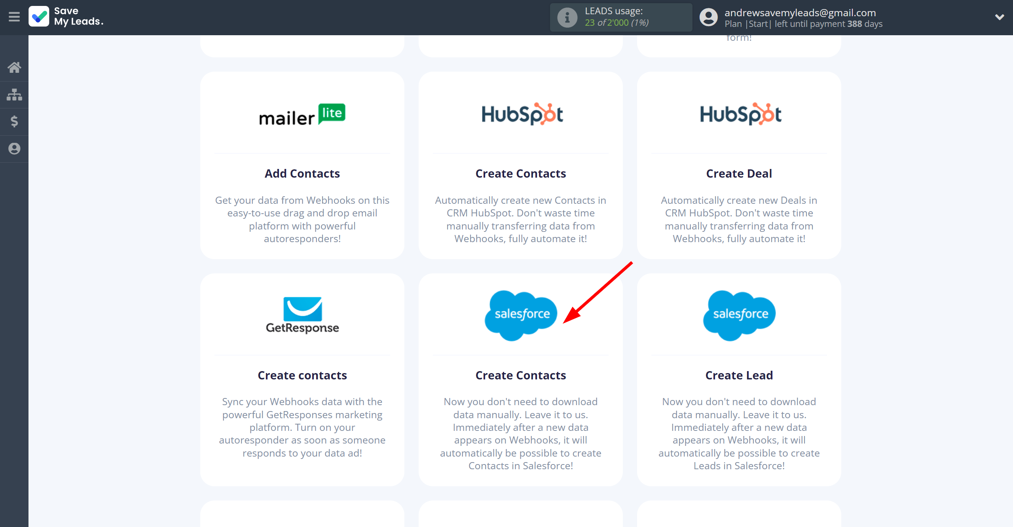Click the account avatar icon
The height and width of the screenshot is (527, 1013).
[708, 17]
